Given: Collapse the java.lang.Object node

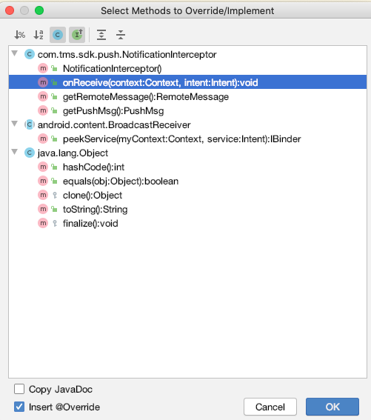Looking at the screenshot, I should pos(15,152).
